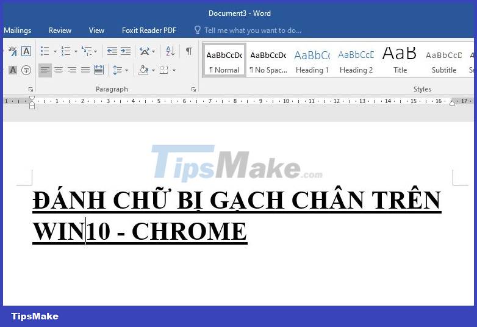Toggle Show/Hide paragraph marks

point(189,51)
